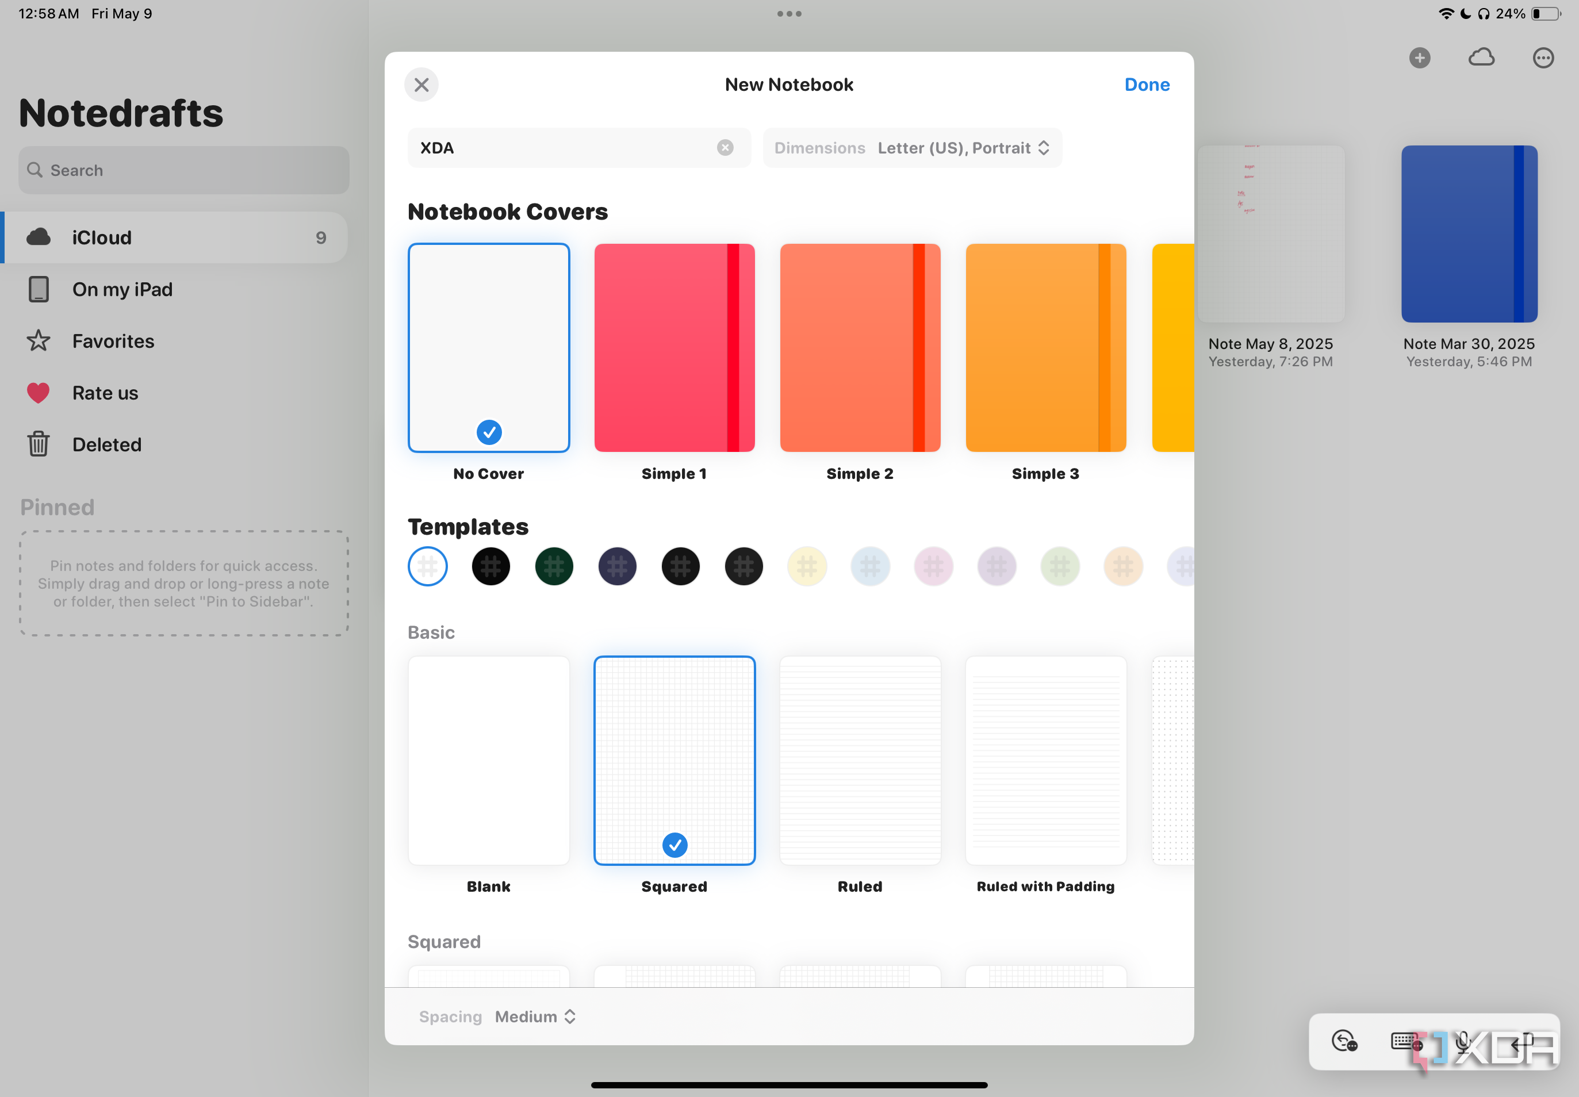Tap the three-dot multitasking control at top
The image size is (1579, 1097).
click(789, 14)
